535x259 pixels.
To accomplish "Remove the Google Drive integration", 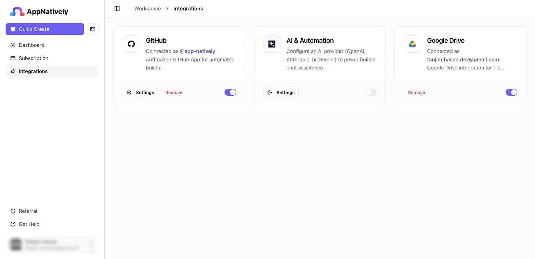I will point(417,93).
